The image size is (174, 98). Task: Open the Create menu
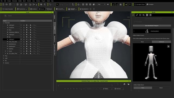9,1
